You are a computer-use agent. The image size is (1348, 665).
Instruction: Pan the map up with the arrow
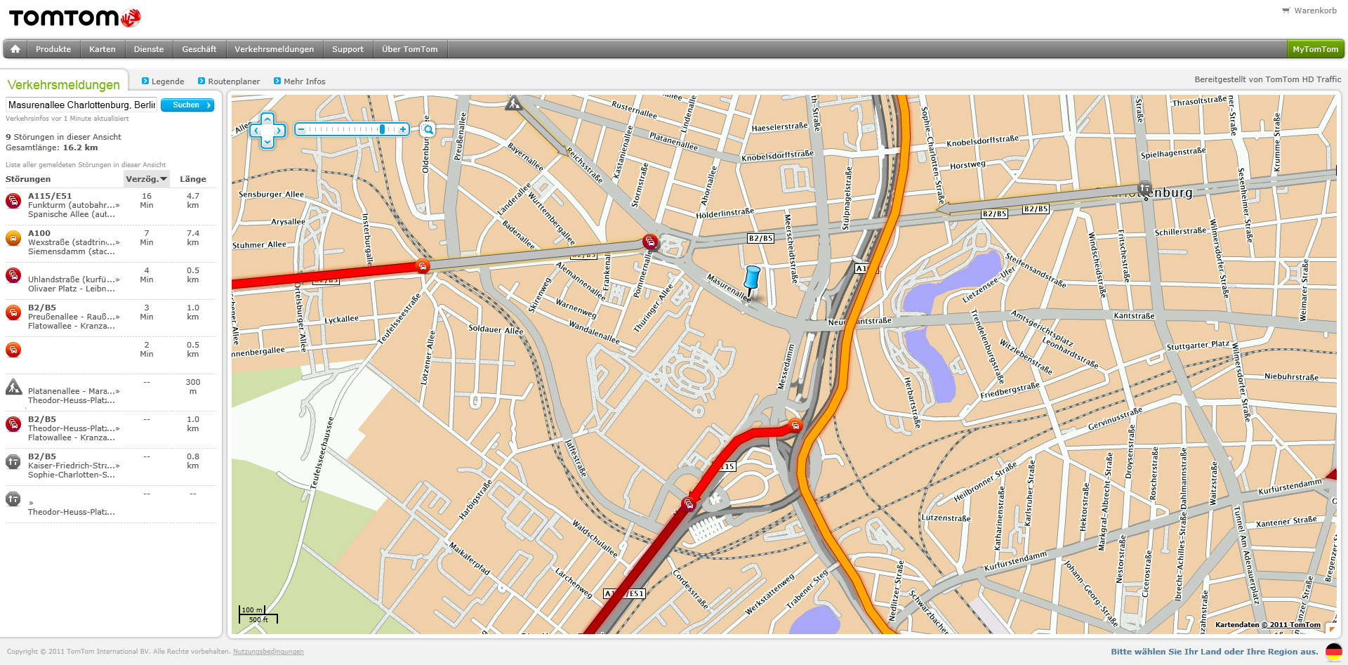click(267, 119)
